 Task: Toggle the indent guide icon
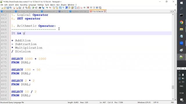67,8
